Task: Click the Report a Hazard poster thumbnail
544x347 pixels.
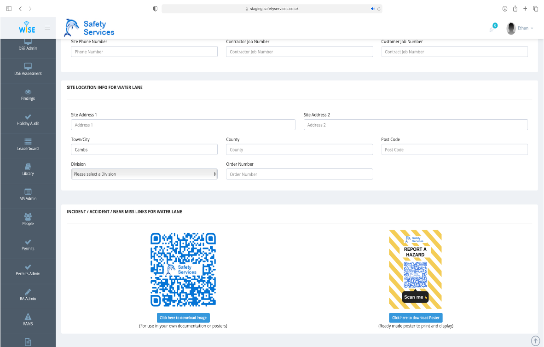Action: pyautogui.click(x=415, y=269)
